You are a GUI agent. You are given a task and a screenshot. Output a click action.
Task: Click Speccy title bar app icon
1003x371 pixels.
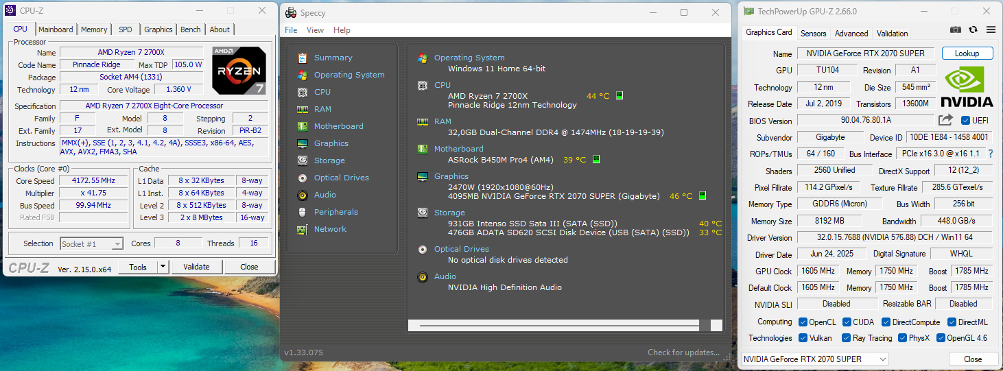tap(291, 12)
